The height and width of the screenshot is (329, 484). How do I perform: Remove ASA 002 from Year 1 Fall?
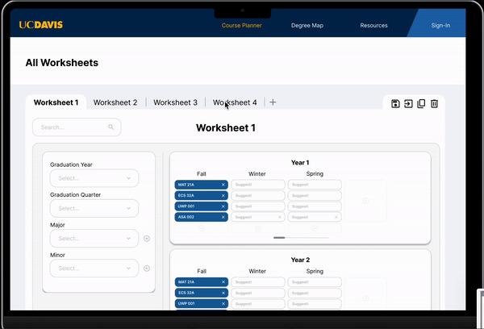point(223,217)
